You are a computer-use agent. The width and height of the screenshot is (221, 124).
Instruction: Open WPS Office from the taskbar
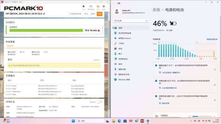coord(131,121)
